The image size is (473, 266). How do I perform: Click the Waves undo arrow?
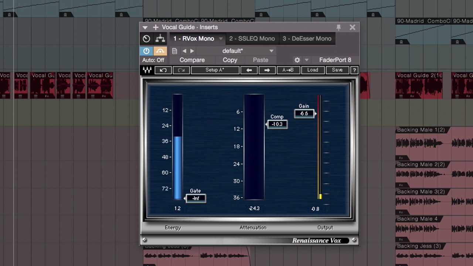pos(163,70)
